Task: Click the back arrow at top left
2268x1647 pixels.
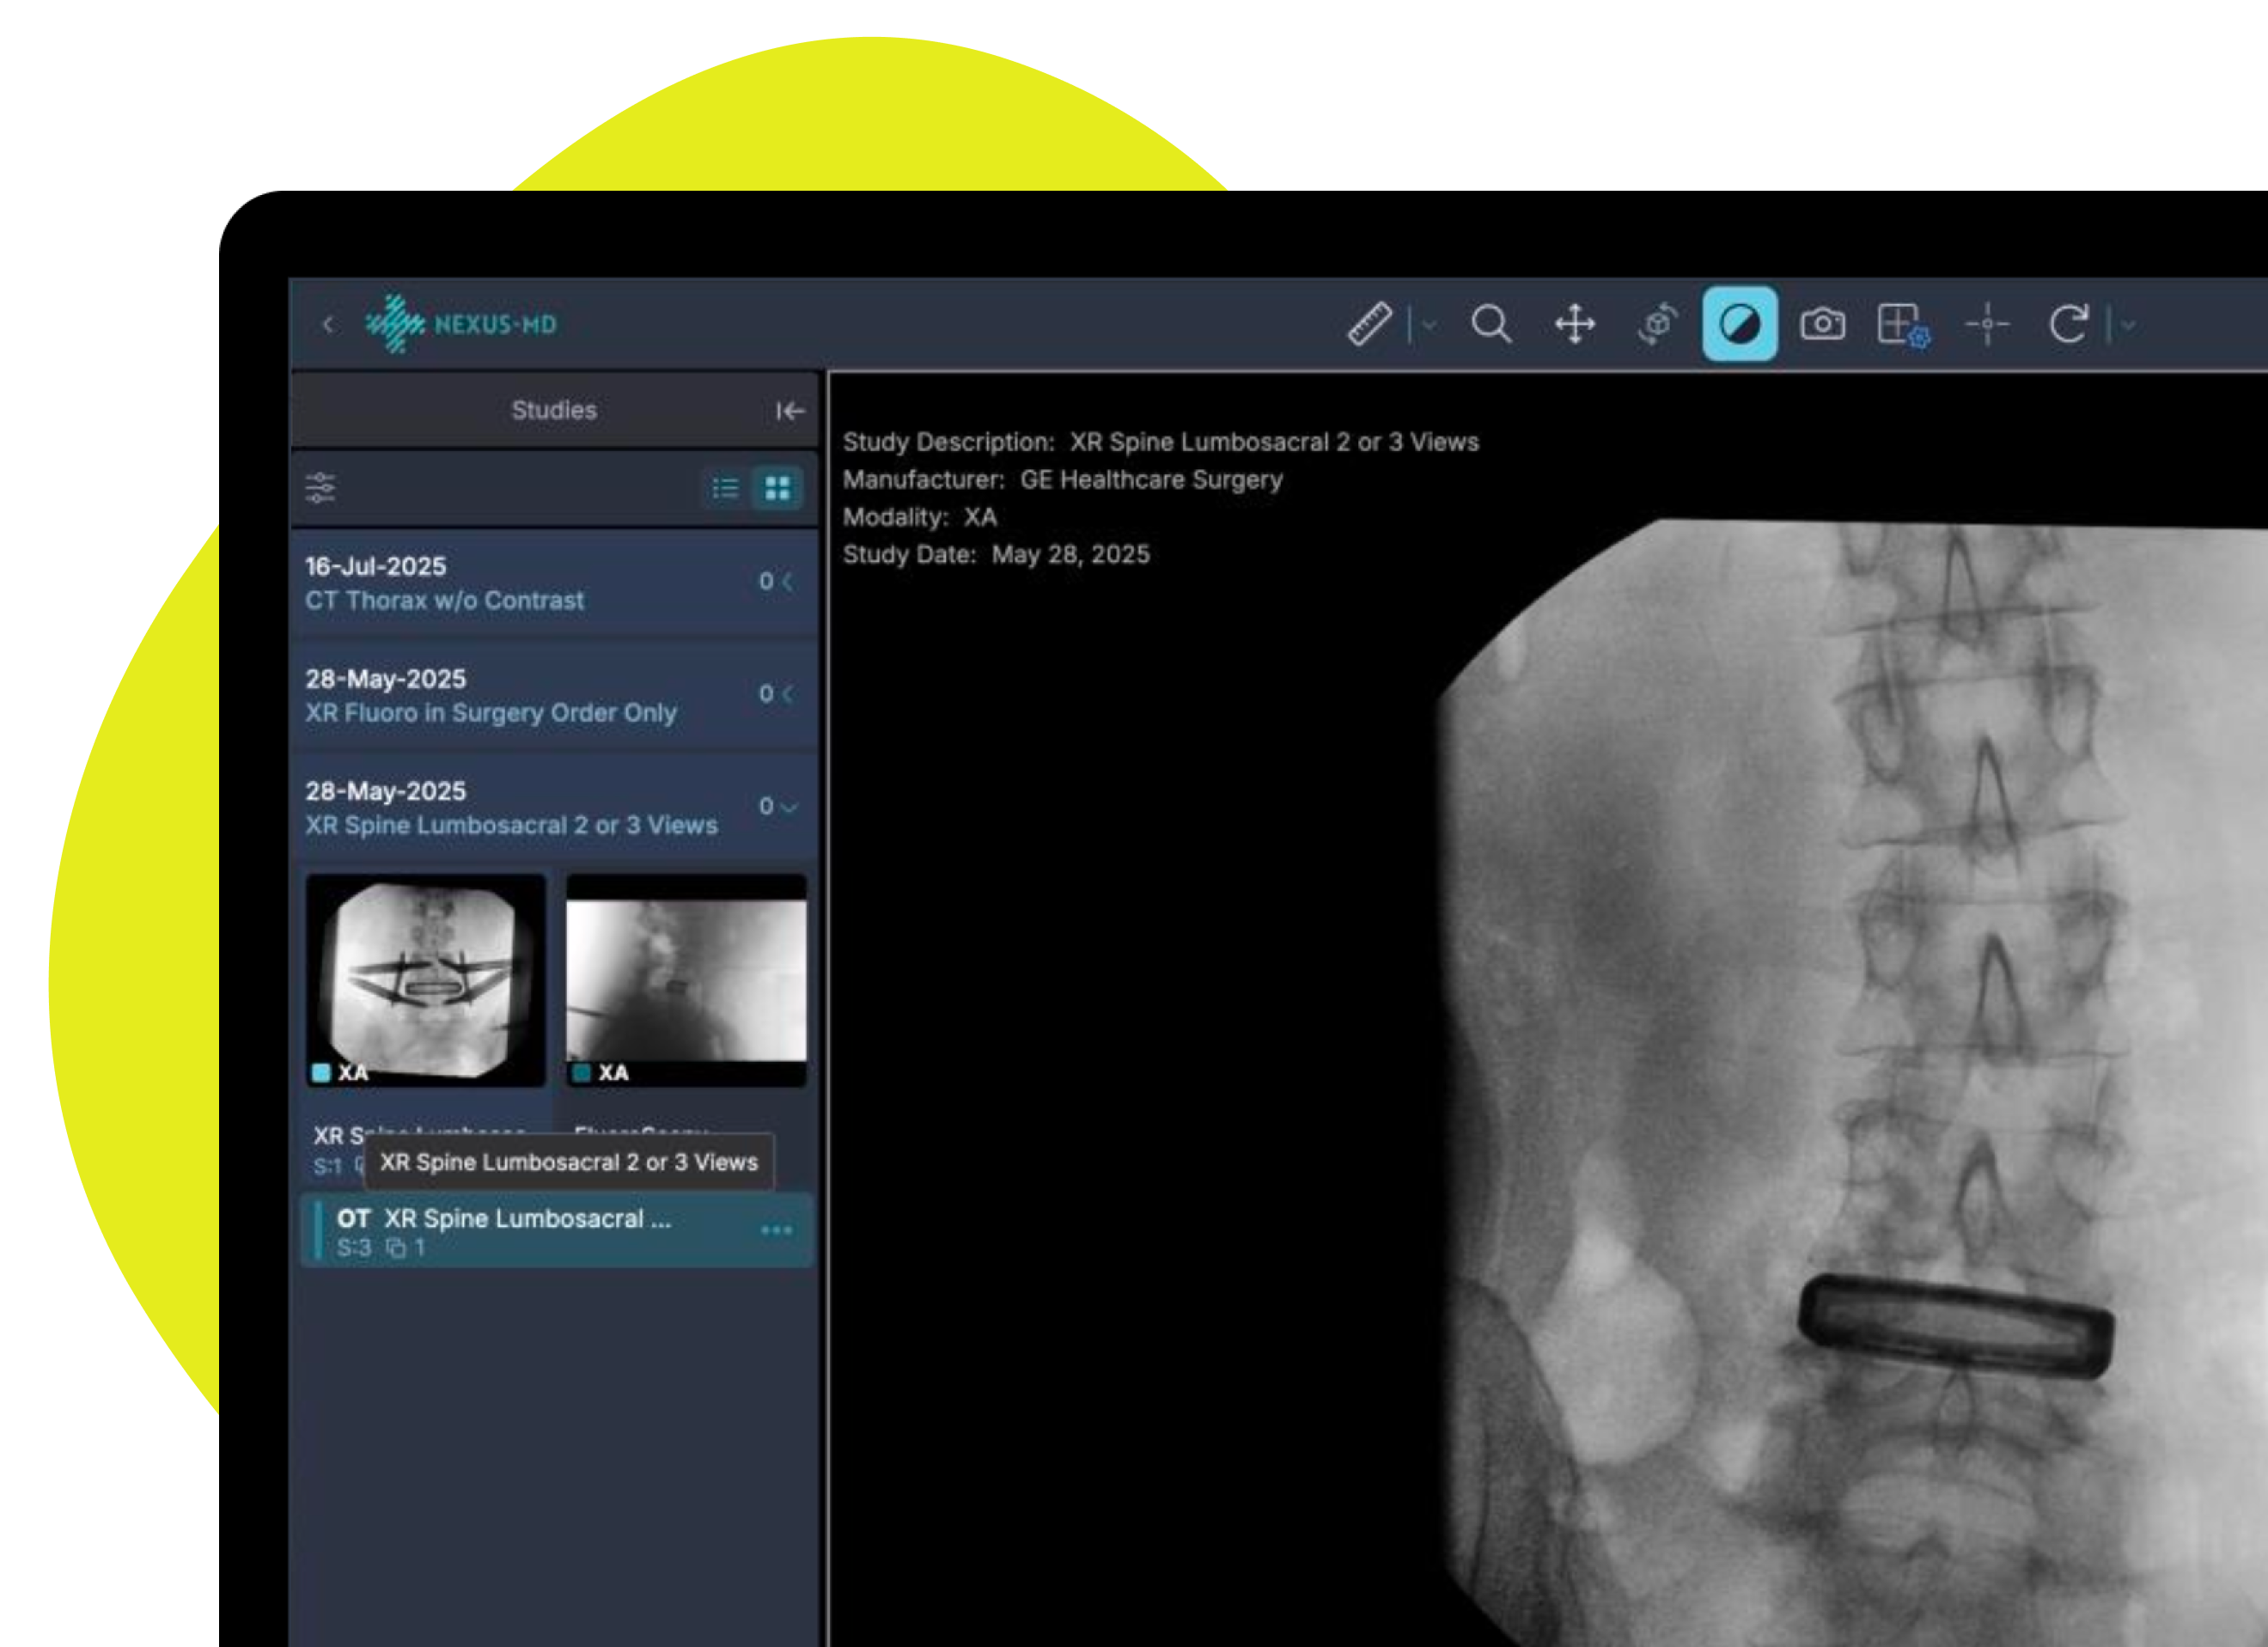Action: [x=329, y=325]
